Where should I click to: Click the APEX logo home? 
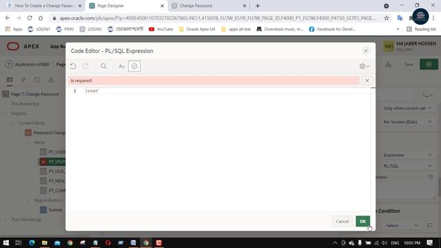click(23, 46)
